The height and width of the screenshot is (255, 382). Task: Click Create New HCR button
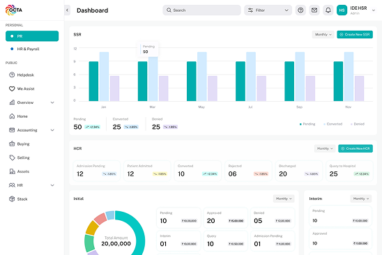(x=356, y=148)
